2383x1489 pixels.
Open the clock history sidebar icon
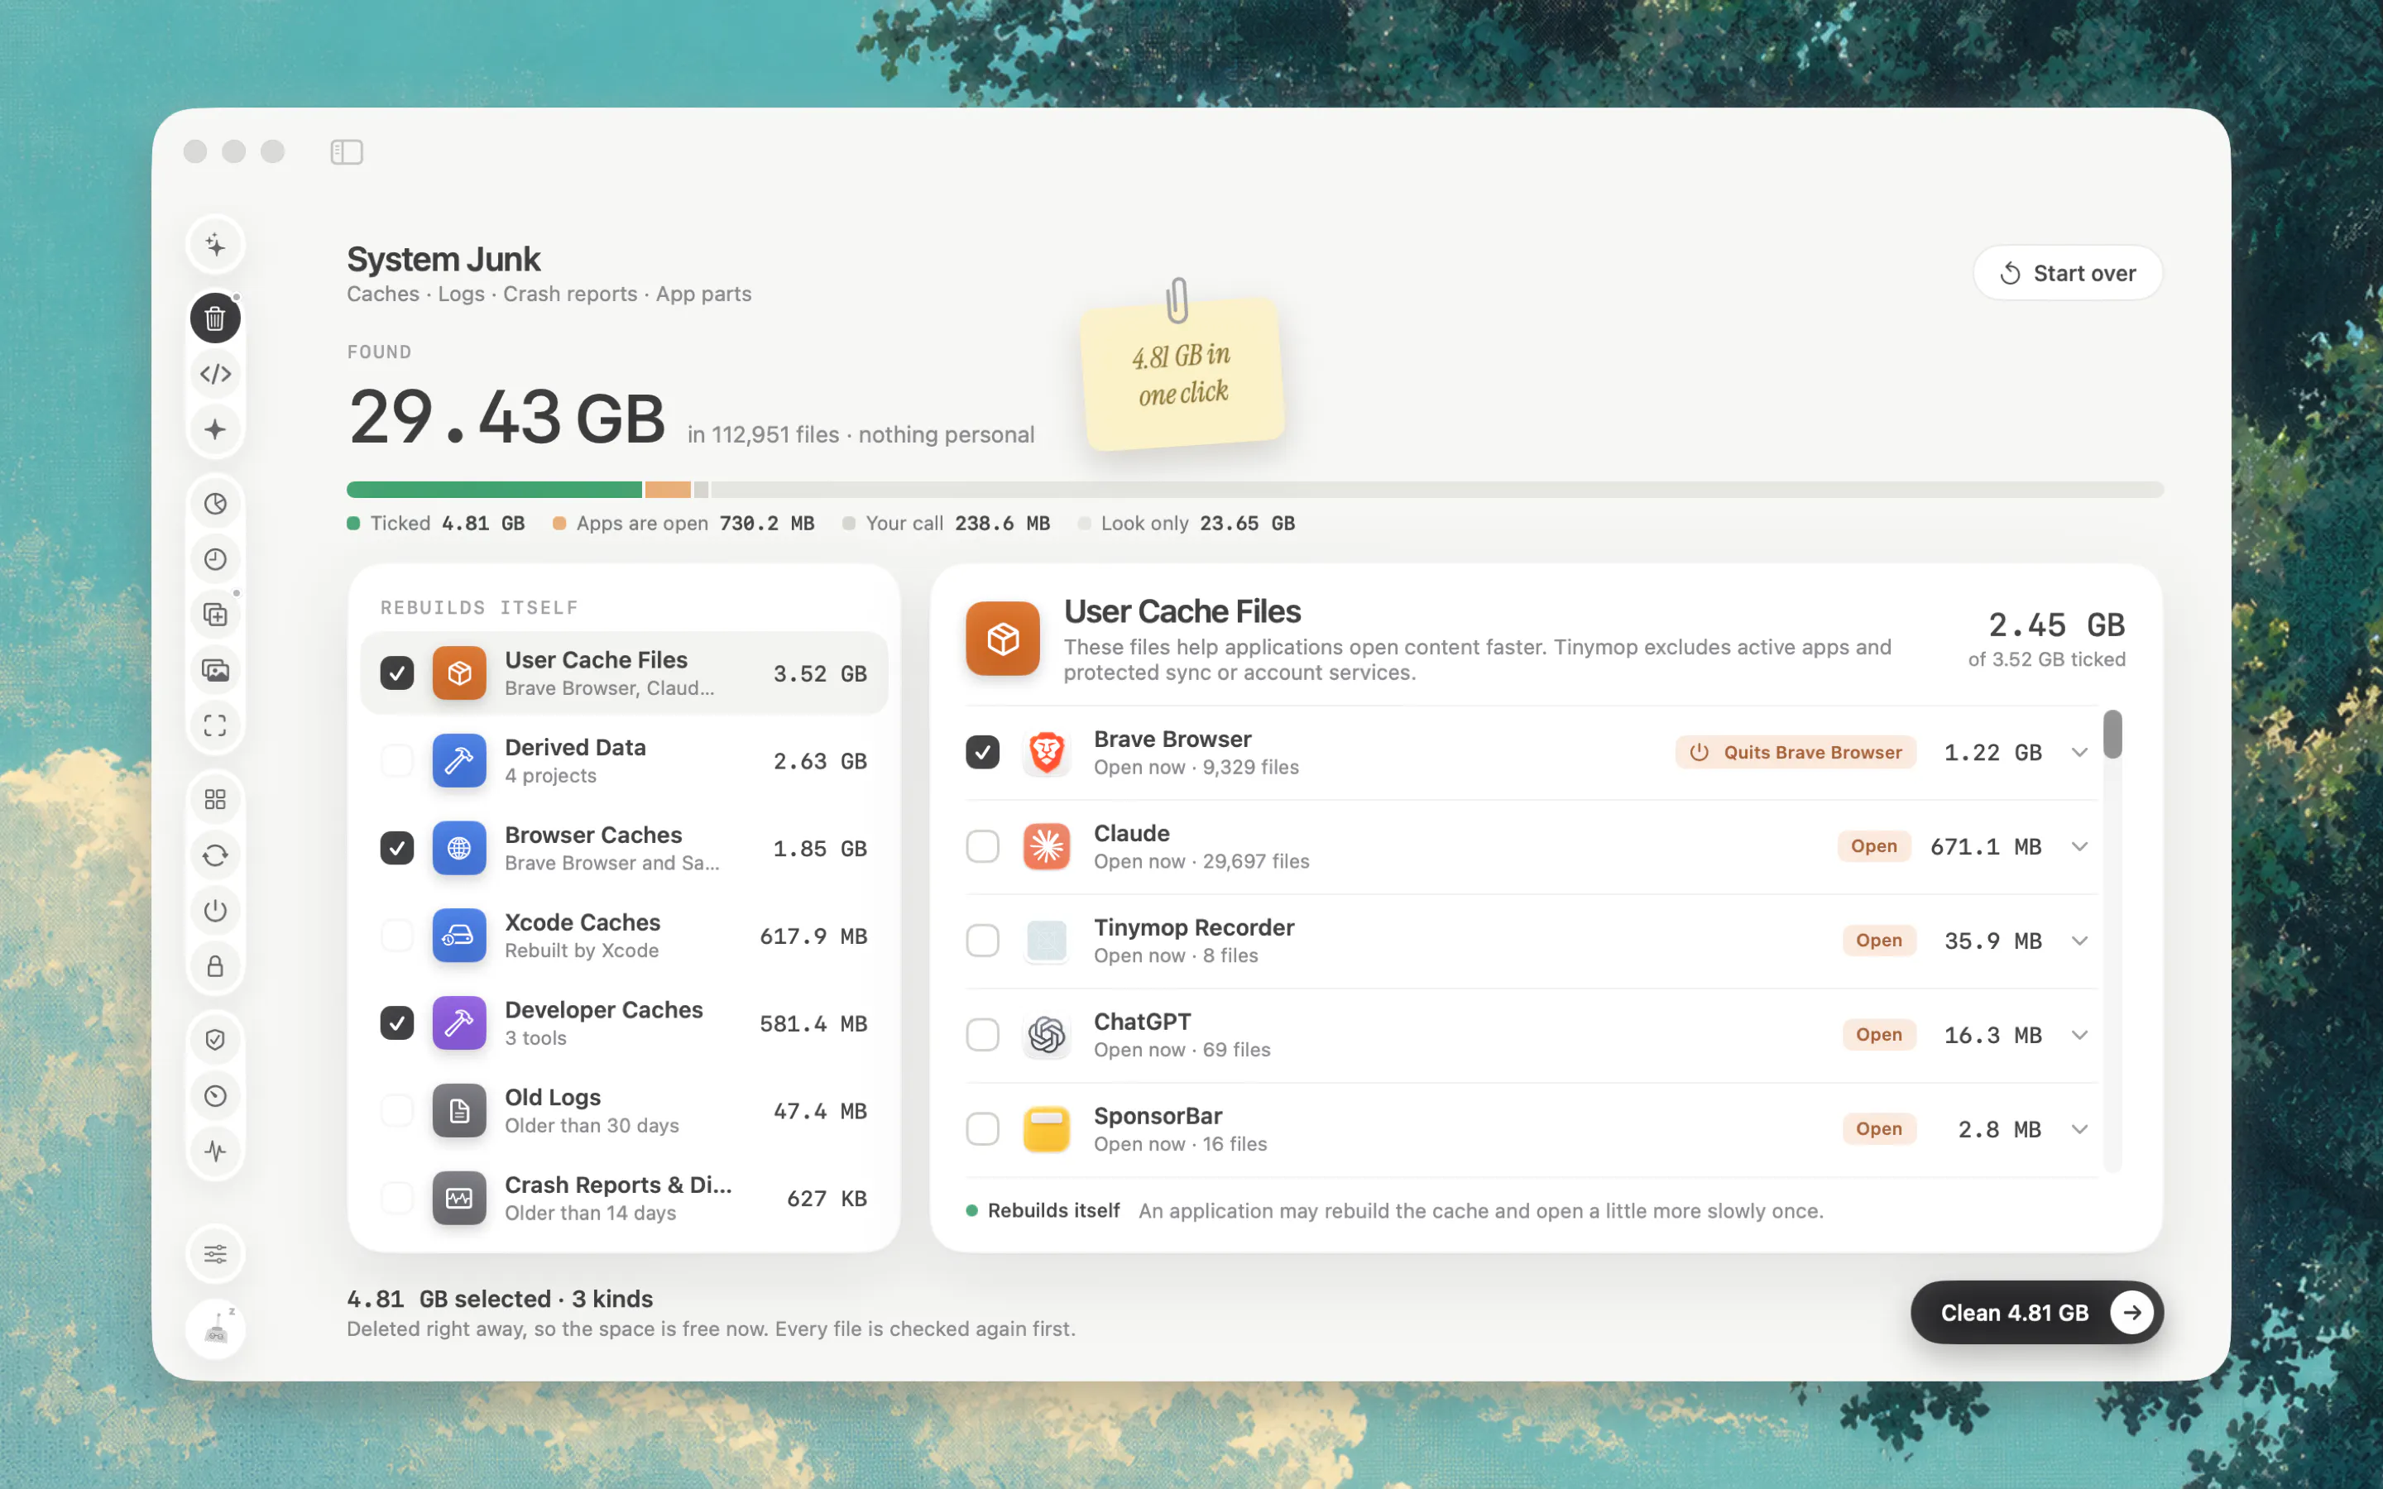[214, 559]
